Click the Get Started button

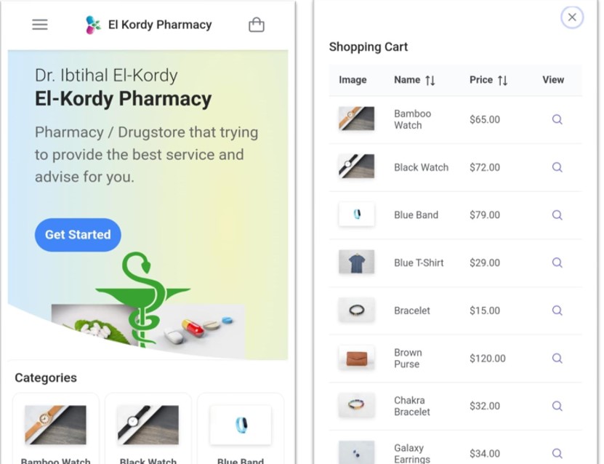(78, 235)
